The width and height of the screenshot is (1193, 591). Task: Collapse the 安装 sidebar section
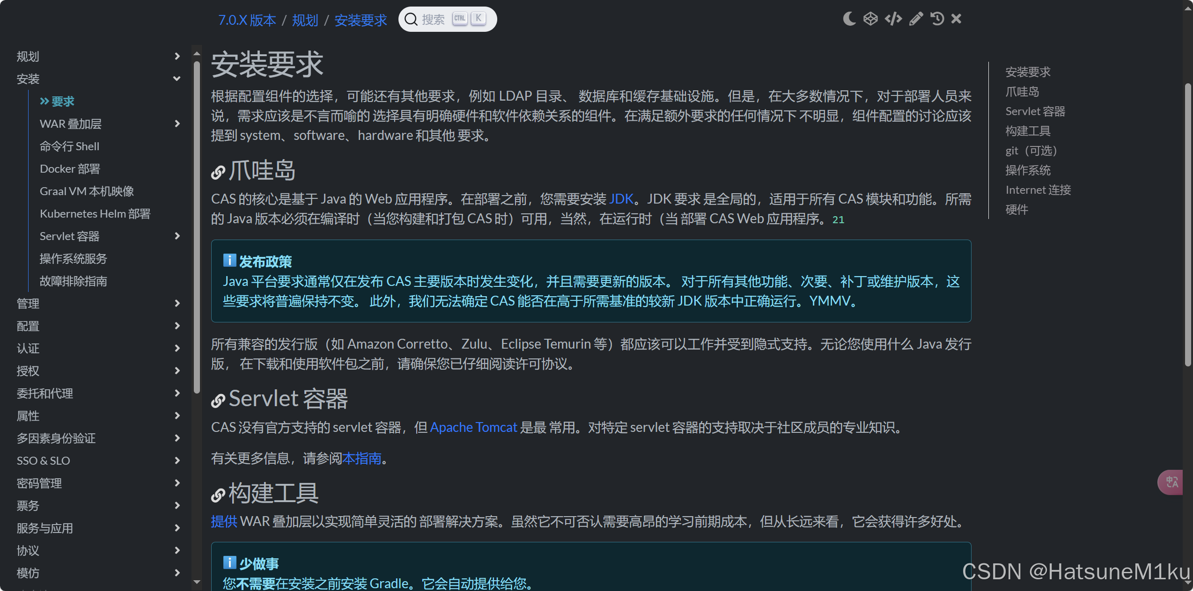[177, 79]
